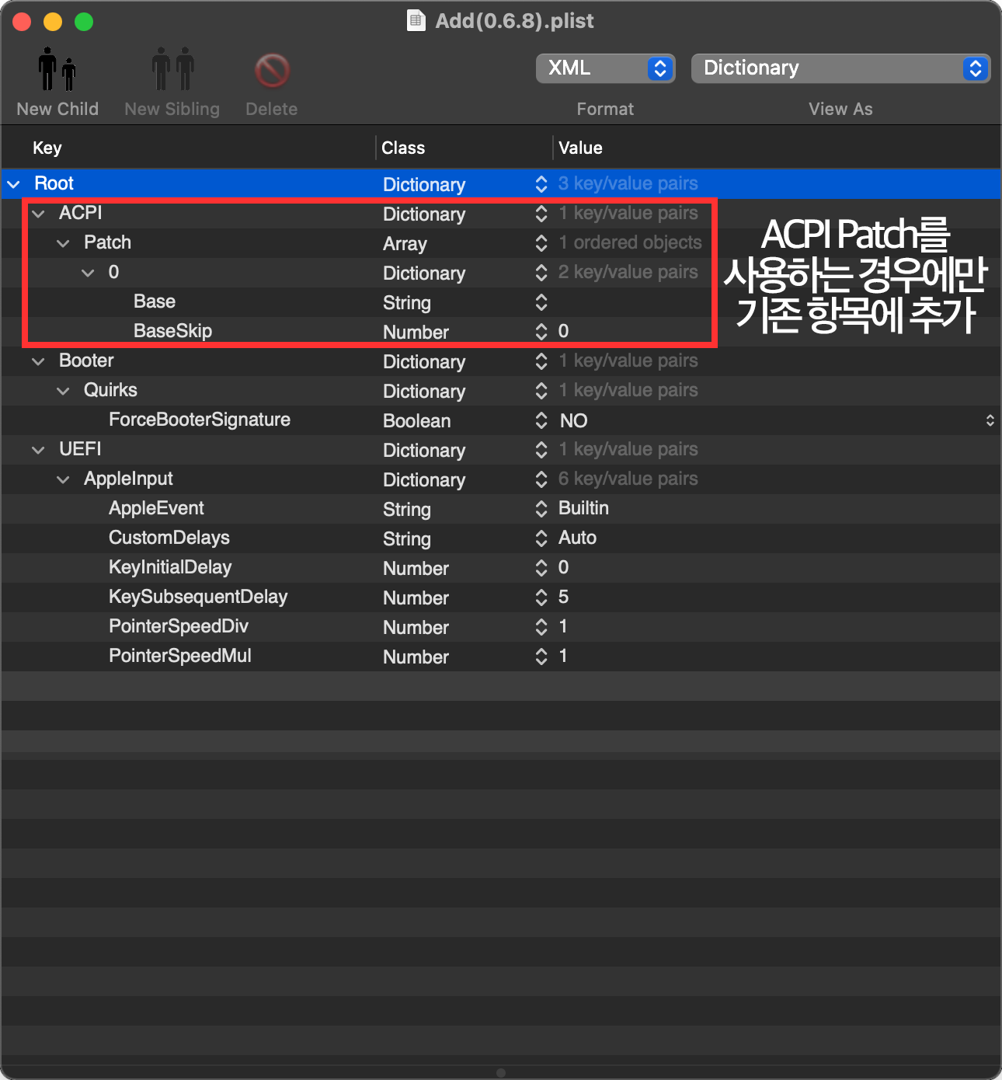Click the Value column header

pyautogui.click(x=580, y=148)
